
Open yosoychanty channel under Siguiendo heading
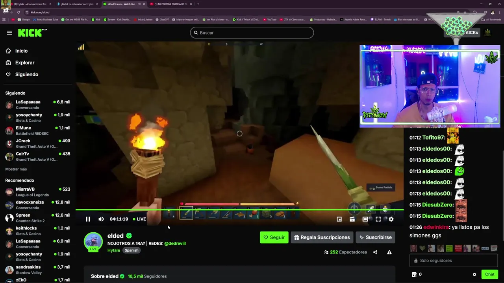point(38,118)
